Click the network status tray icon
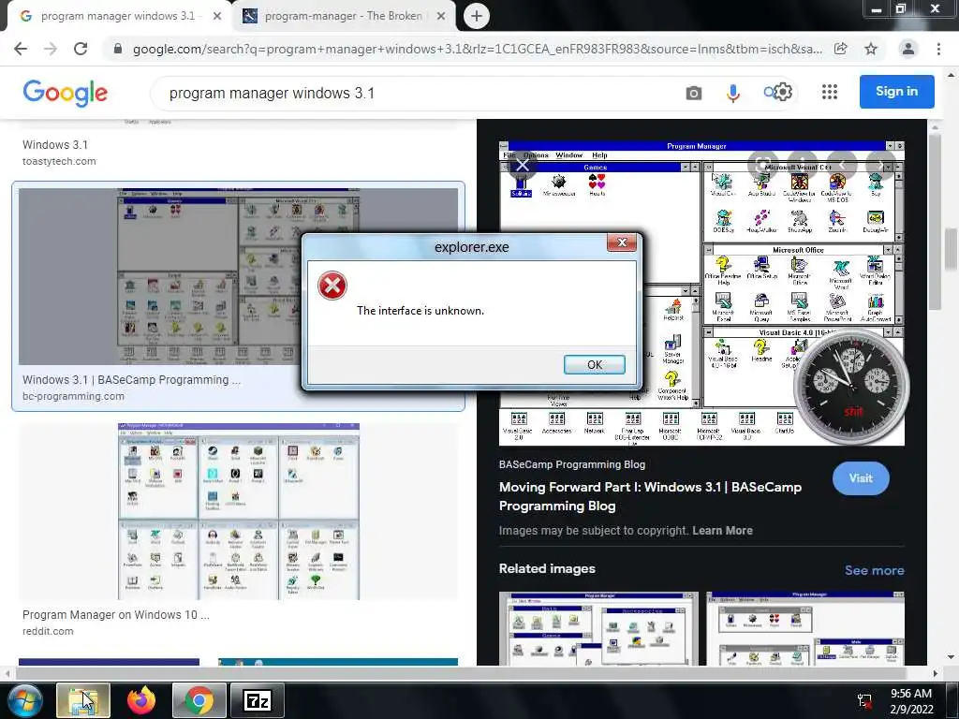Image resolution: width=959 pixels, height=719 pixels. point(864,701)
